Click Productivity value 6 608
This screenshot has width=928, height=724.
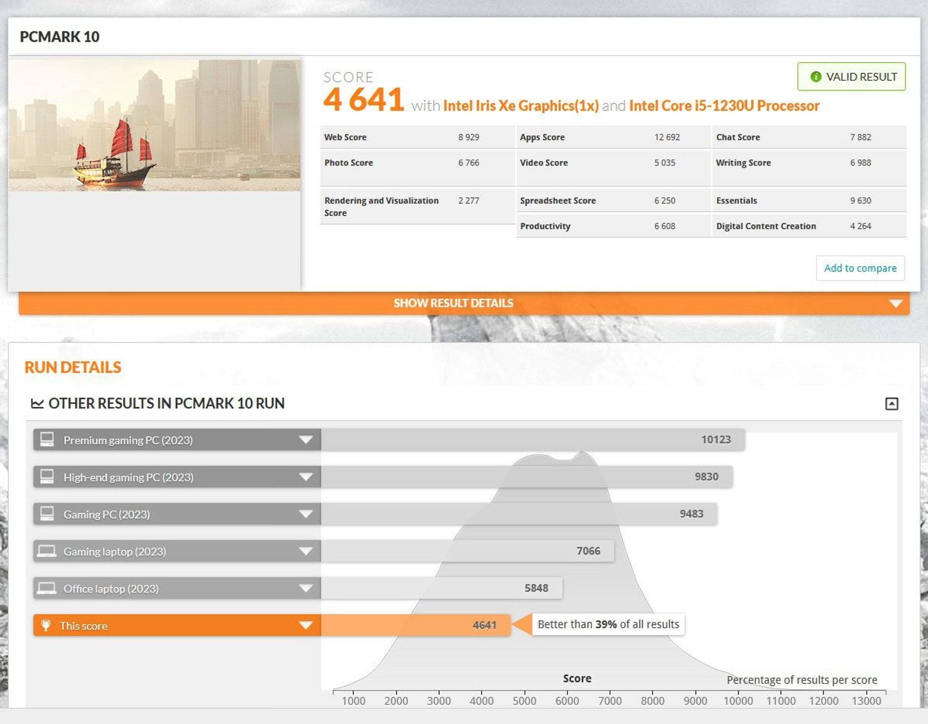point(665,226)
